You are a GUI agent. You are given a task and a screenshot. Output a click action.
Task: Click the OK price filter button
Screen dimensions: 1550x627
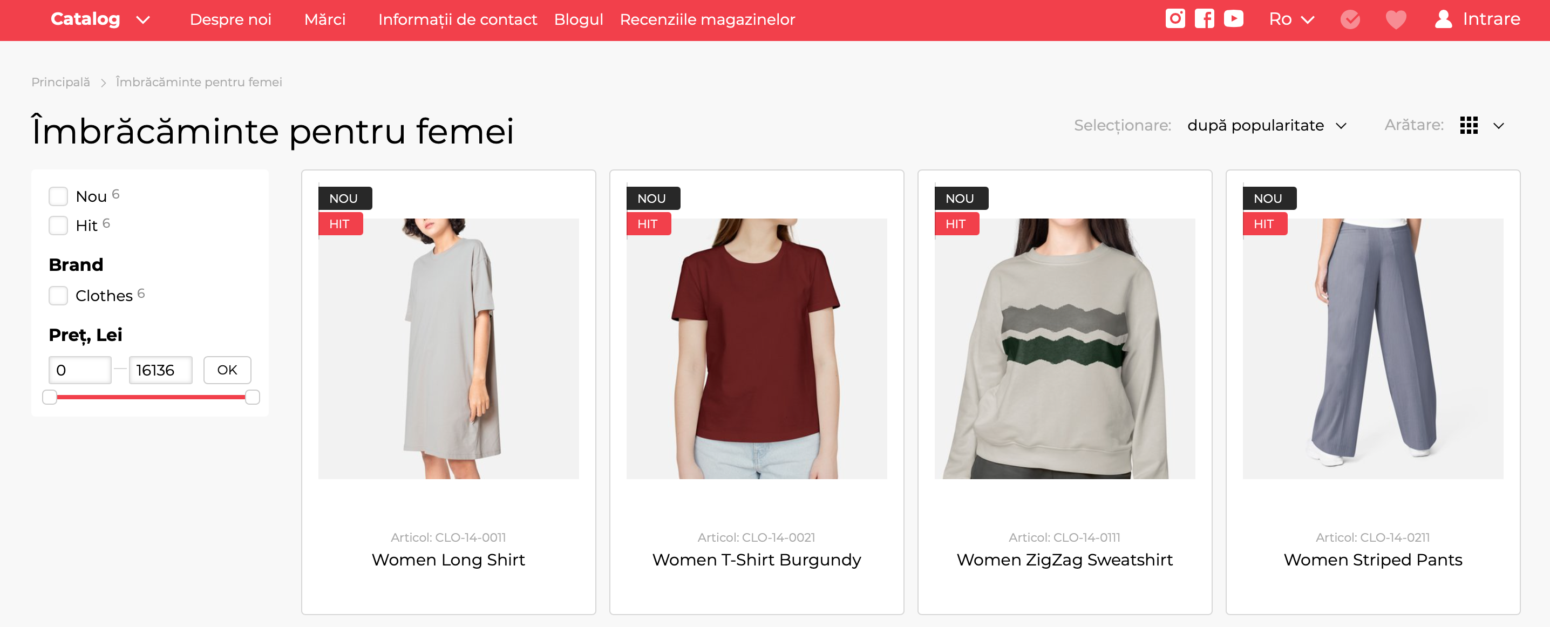pos(227,370)
